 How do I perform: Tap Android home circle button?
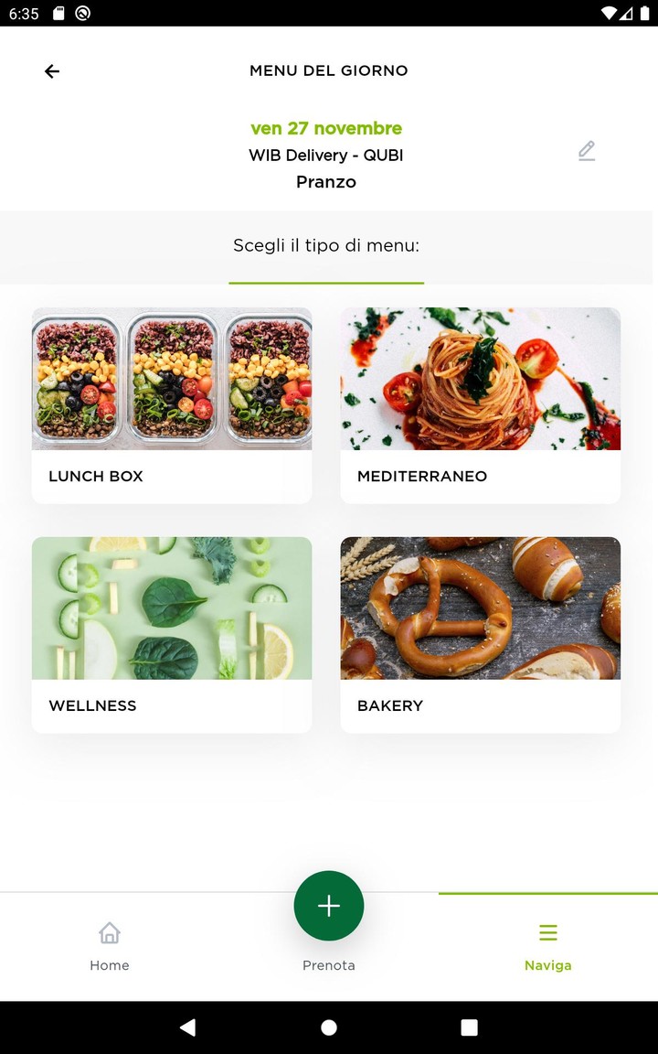tap(329, 1027)
